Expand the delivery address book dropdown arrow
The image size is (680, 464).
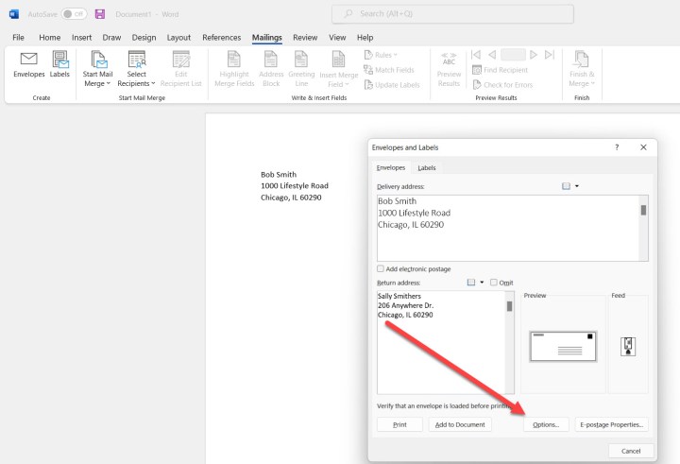pyautogui.click(x=577, y=186)
